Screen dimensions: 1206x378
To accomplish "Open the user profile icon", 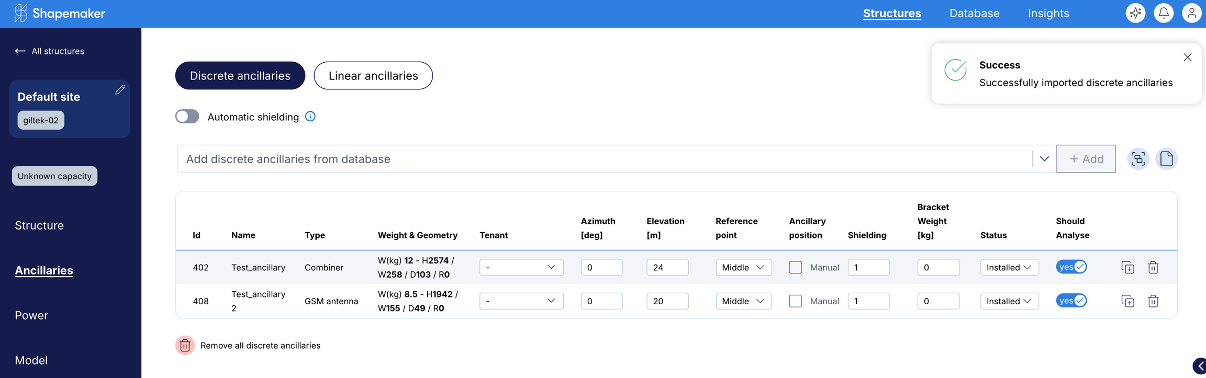I will click(x=1191, y=13).
